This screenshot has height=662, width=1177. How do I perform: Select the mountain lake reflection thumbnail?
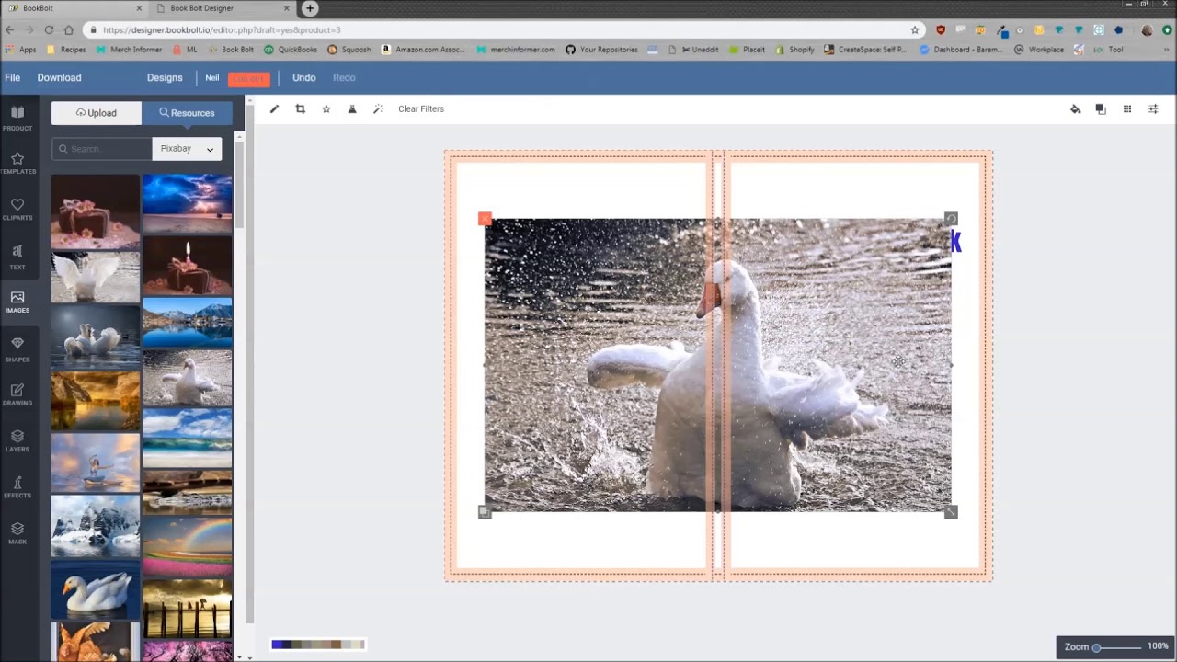188,322
